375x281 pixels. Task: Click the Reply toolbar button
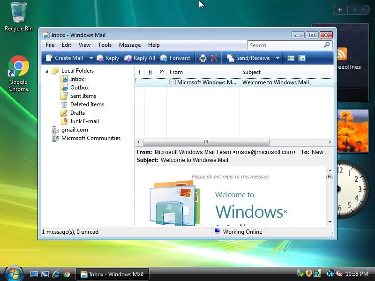coord(108,58)
